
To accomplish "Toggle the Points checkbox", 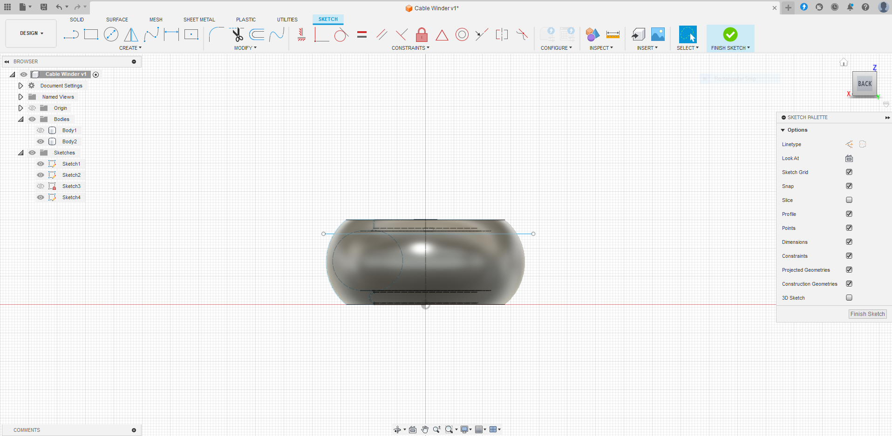I will pyautogui.click(x=849, y=228).
